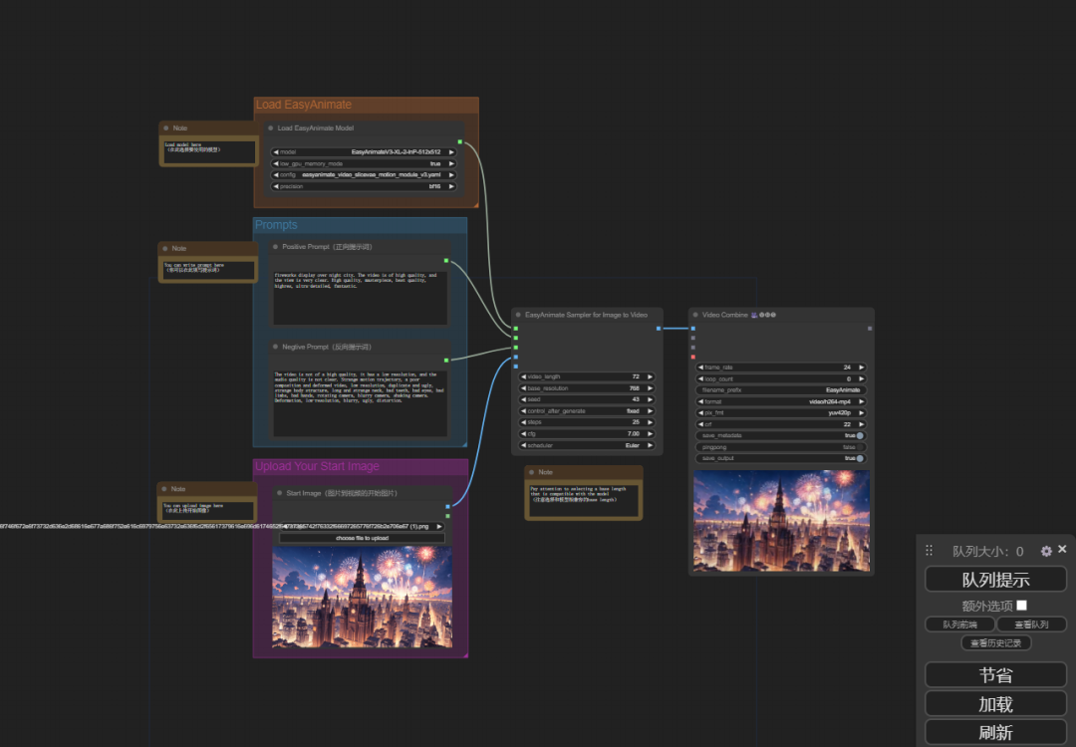Screen dimensions: 1076x747
Task: Click the 队列前端 button
Action: [960, 624]
